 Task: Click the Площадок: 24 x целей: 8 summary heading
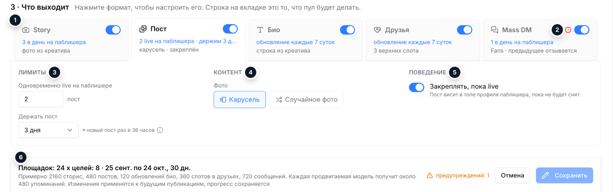click(104, 168)
